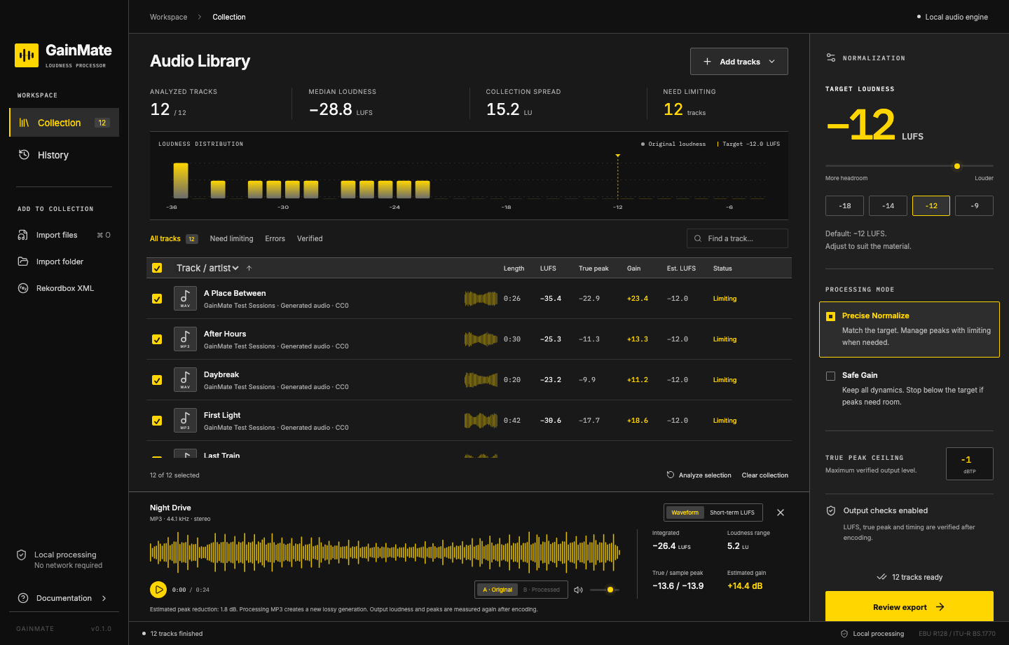Uncheck the Daybreak track checkbox
This screenshot has height=645, width=1009.
tap(157, 380)
